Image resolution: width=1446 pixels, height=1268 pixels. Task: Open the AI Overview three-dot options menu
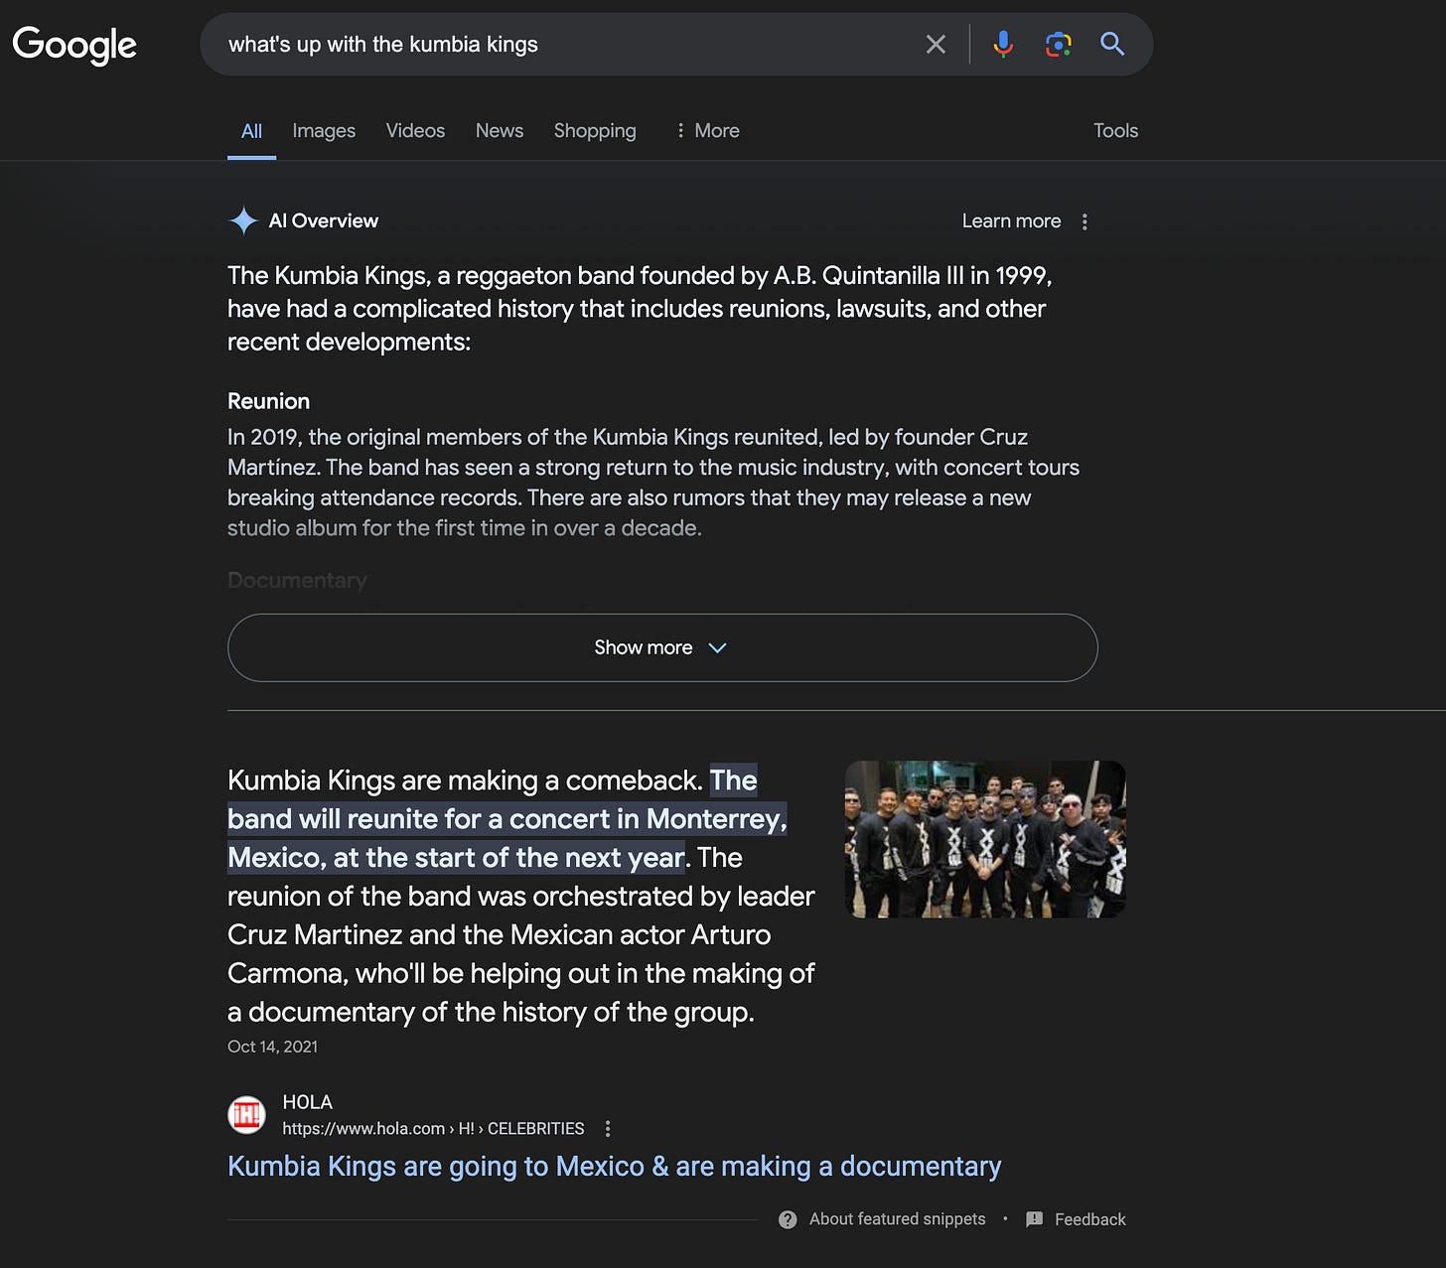1084,221
